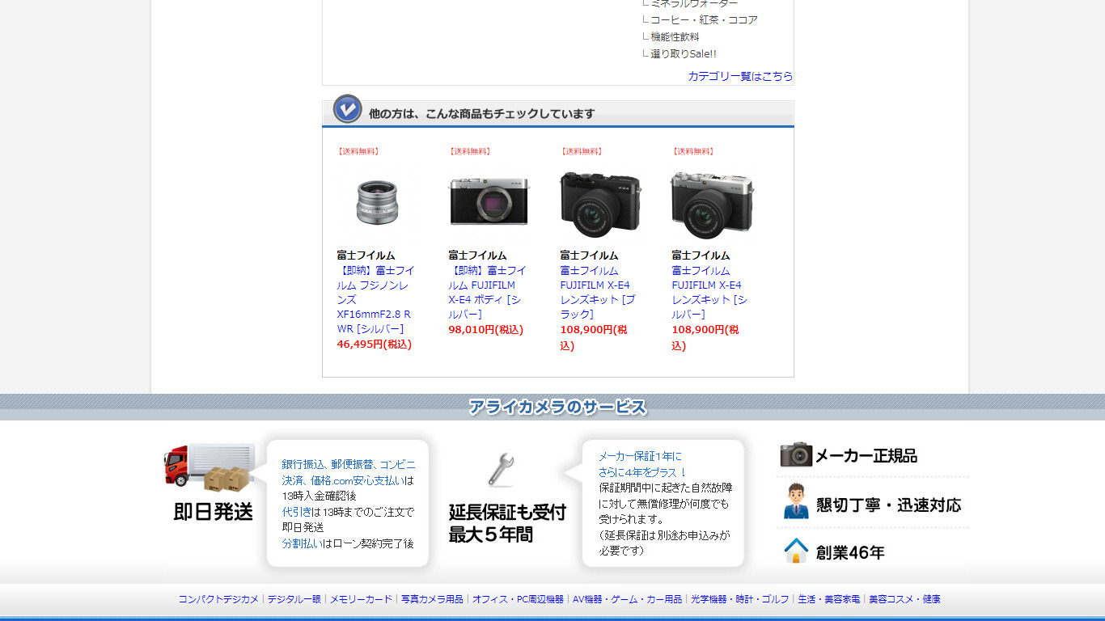Viewport: 1105px width, 621px height.
Task: Open the X-E4 black lens kit thumbnail
Action: [x=600, y=205]
